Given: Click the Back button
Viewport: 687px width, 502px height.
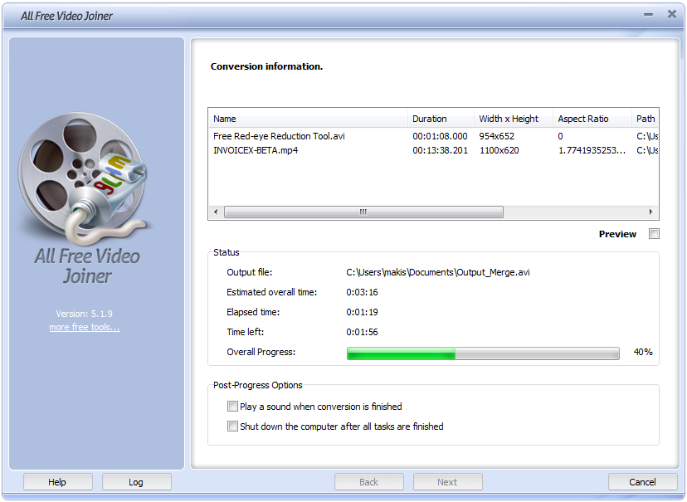Looking at the screenshot, I should tap(368, 481).
